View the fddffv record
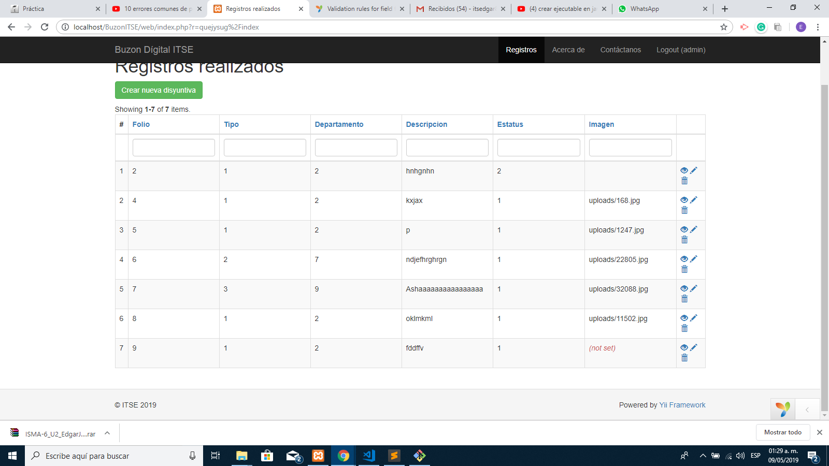Image resolution: width=829 pixels, height=466 pixels. coord(684,347)
